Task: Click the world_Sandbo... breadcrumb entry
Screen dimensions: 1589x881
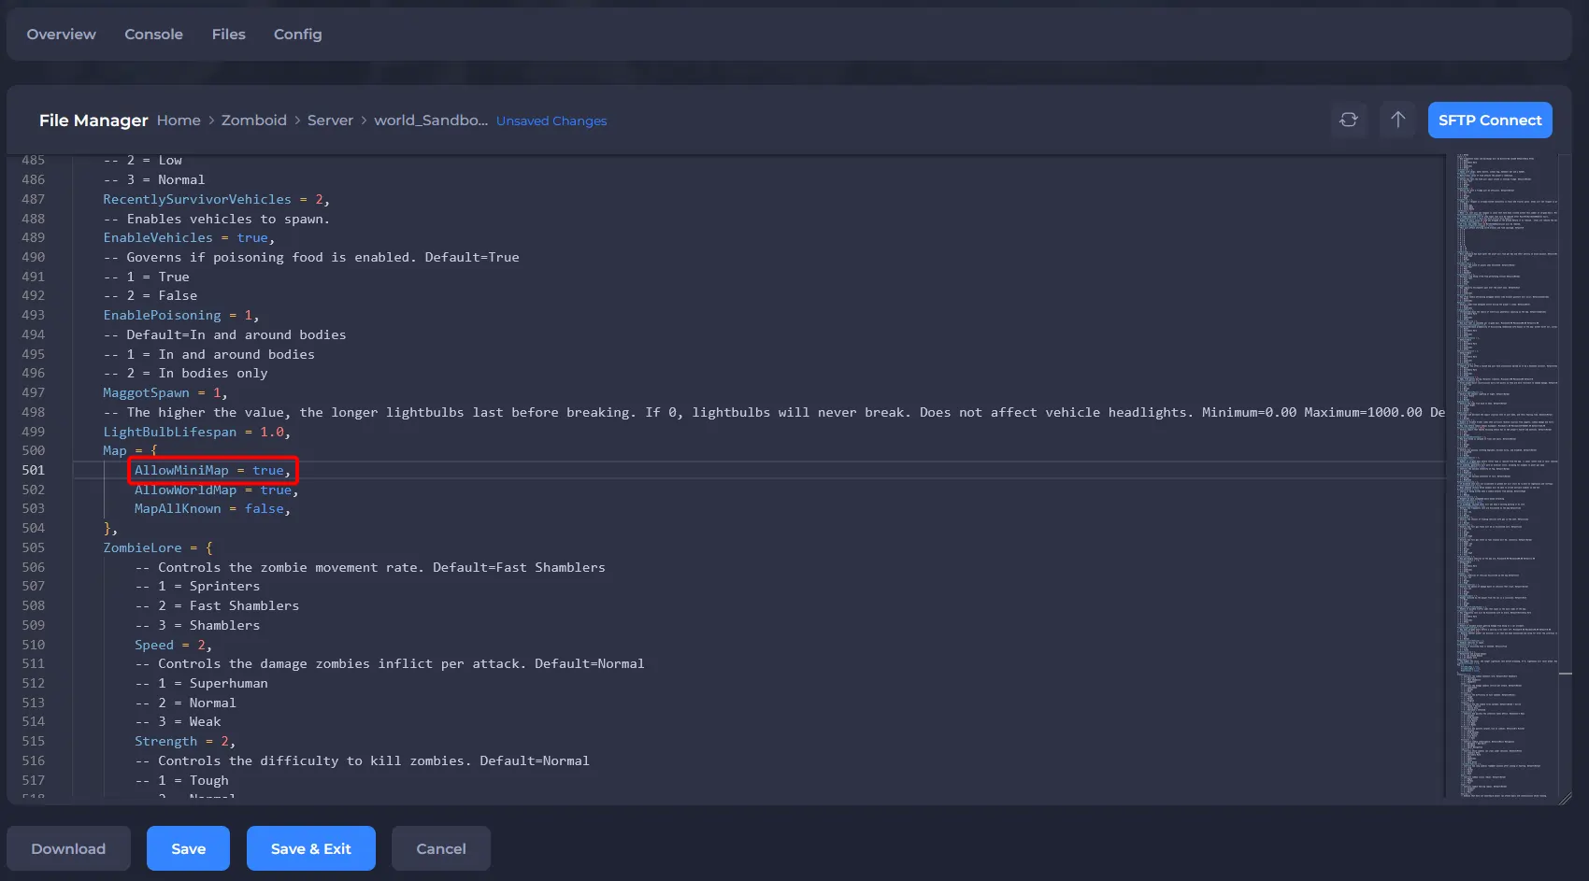Action: 430,120
